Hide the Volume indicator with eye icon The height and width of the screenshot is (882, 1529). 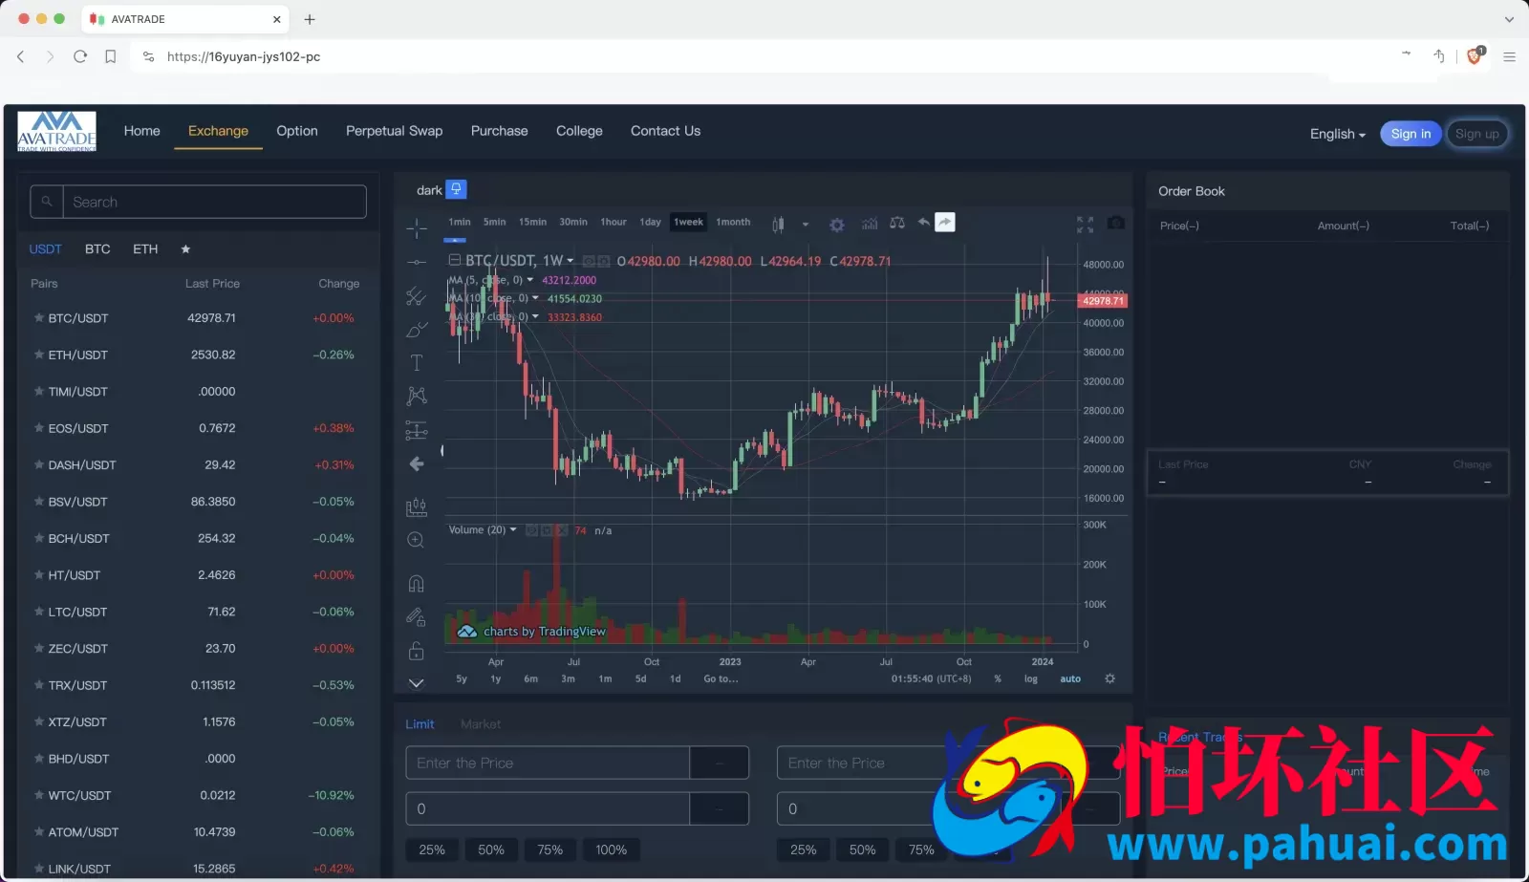531,530
